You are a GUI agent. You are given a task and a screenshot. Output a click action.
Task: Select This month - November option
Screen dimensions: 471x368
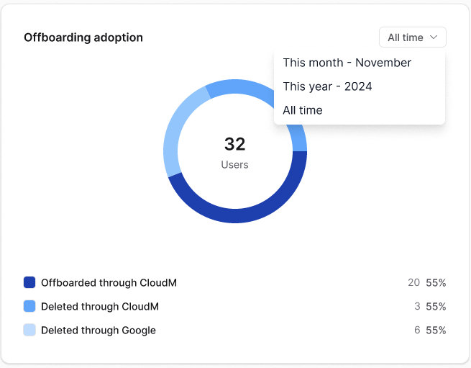coord(347,63)
